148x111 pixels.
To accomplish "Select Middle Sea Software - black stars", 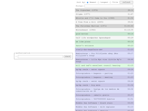I will (104, 103).
